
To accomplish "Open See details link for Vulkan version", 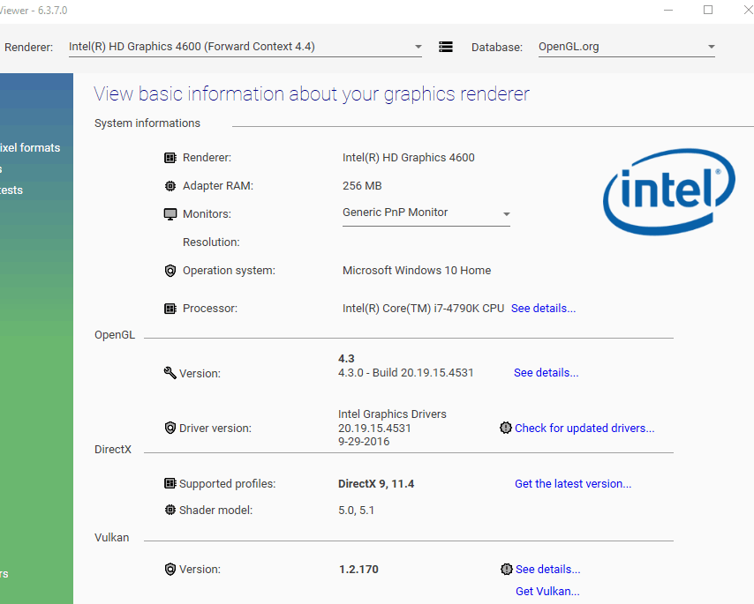I will 547,569.
